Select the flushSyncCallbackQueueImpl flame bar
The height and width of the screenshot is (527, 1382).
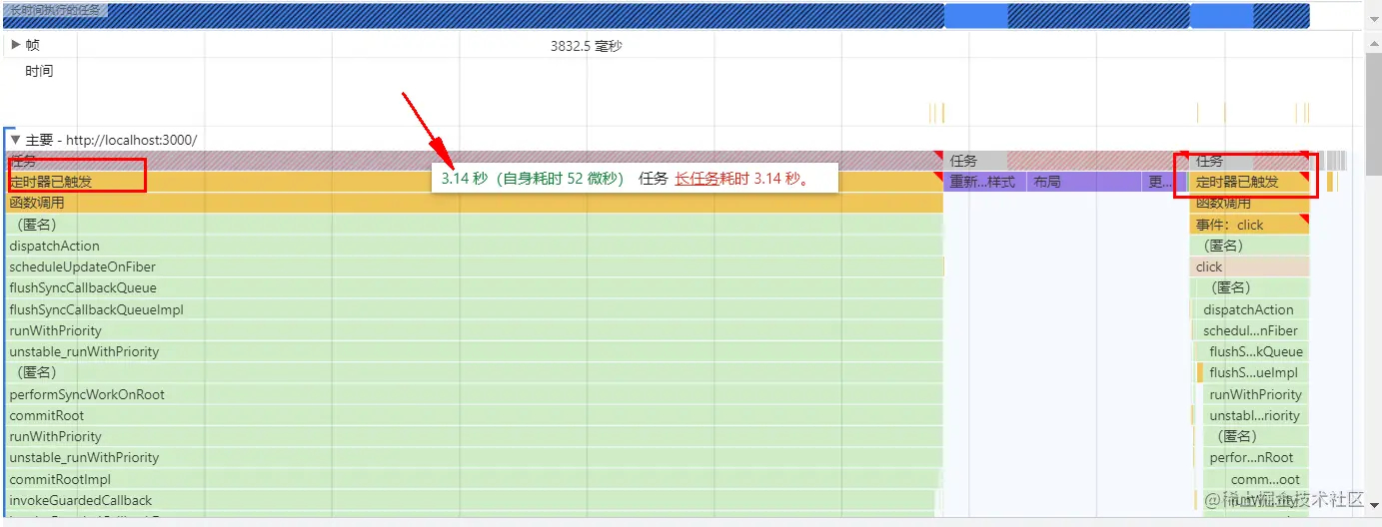[474, 309]
